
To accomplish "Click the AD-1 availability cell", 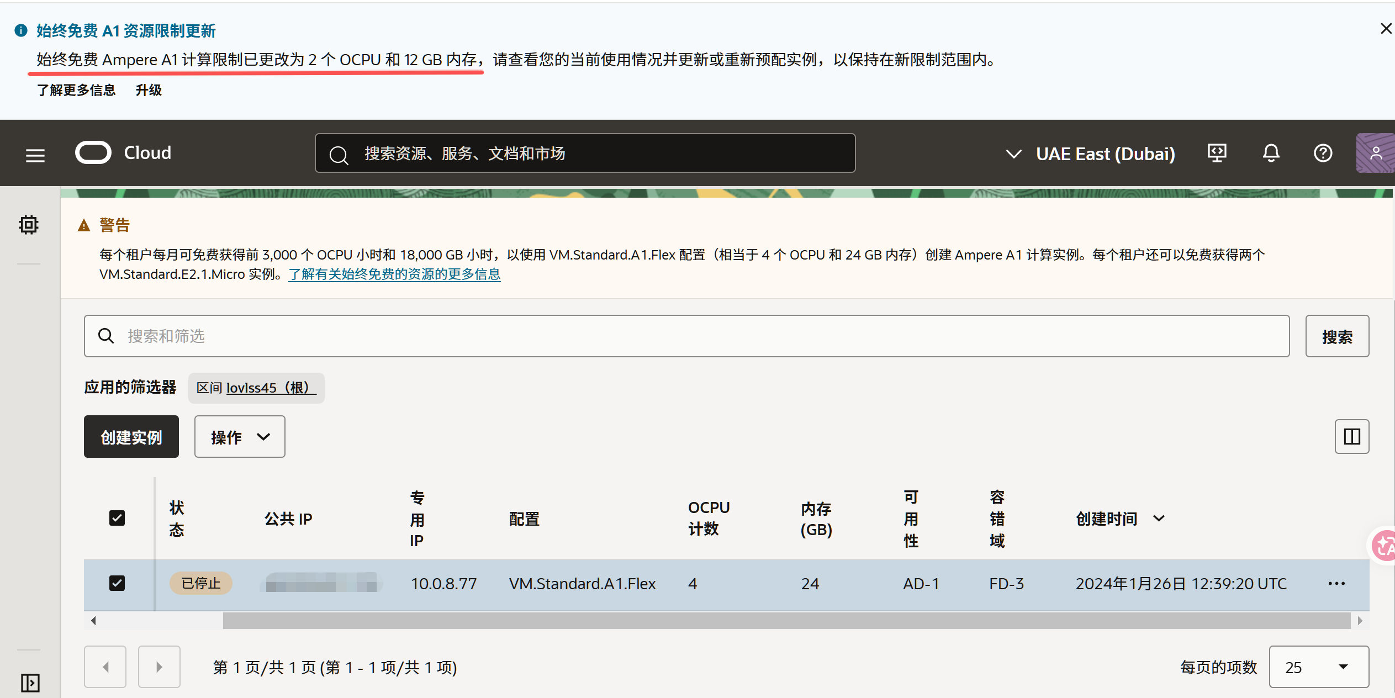I will pos(921,584).
